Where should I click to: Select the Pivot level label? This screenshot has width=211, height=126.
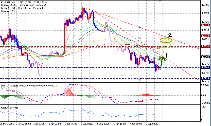click(x=154, y=59)
